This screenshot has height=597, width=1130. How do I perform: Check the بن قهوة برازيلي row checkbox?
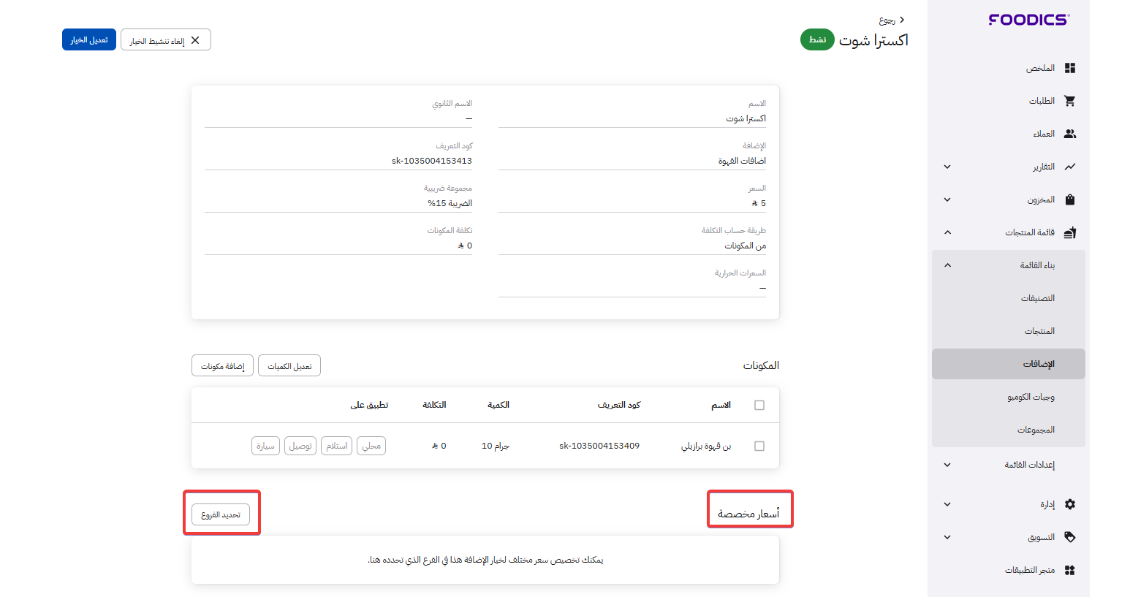[x=759, y=446]
